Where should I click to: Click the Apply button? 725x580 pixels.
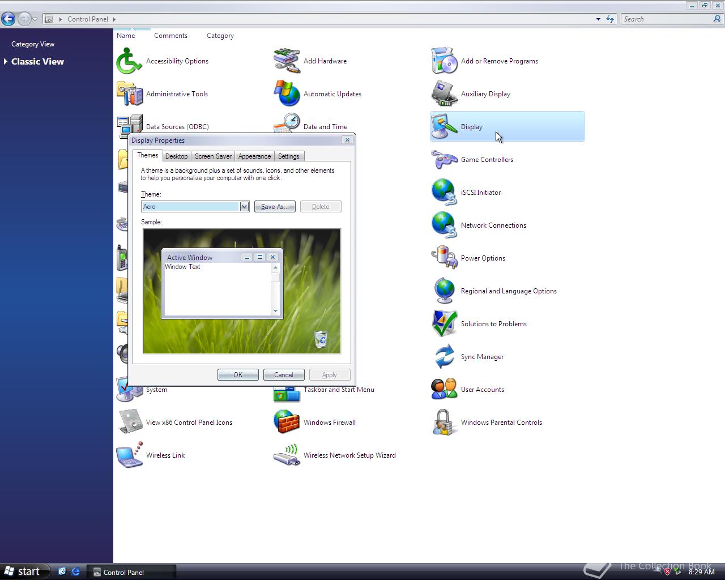[330, 375]
